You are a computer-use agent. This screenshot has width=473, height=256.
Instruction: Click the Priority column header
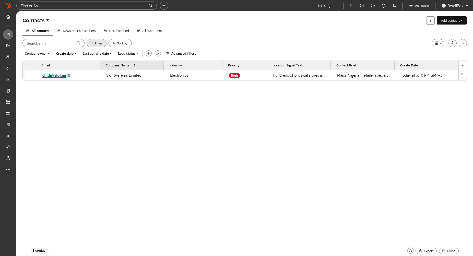(244, 65)
